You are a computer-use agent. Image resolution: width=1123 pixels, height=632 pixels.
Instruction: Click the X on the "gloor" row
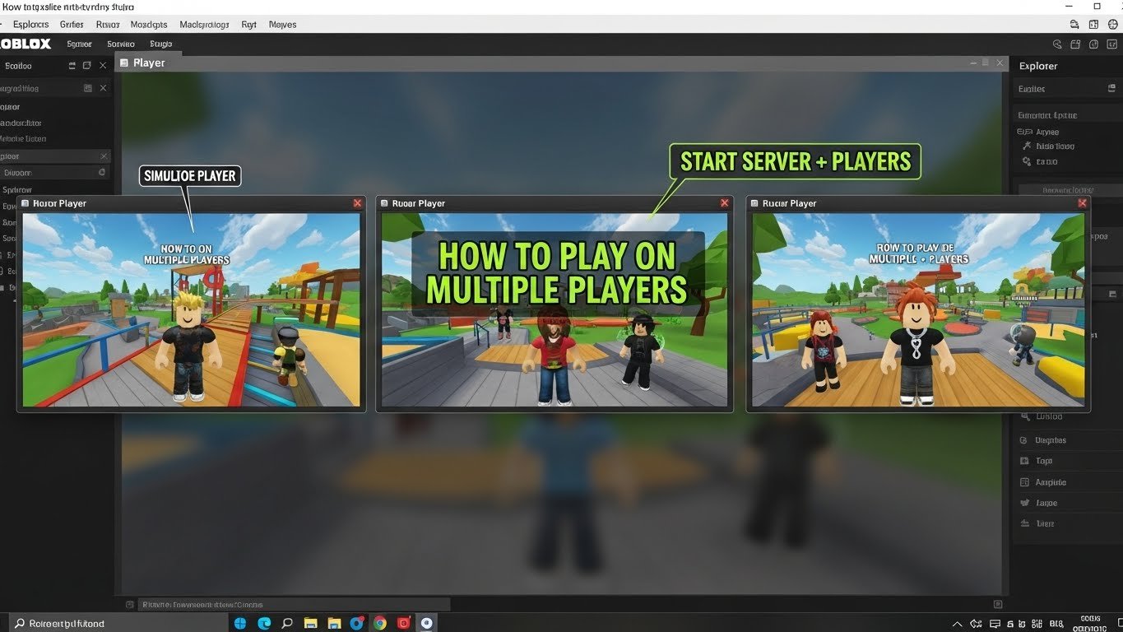pyautogui.click(x=104, y=156)
